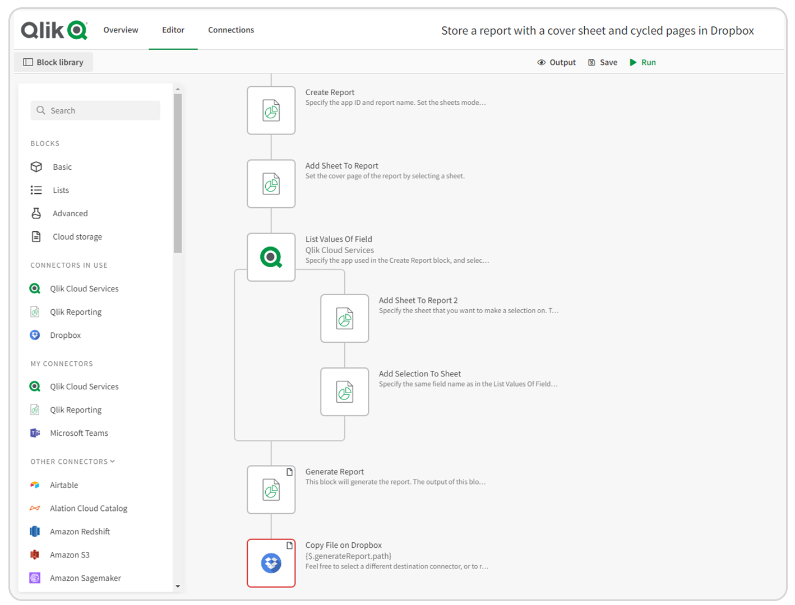Click the "List Values Of Field" label
The height and width of the screenshot is (605, 795).
click(x=339, y=239)
